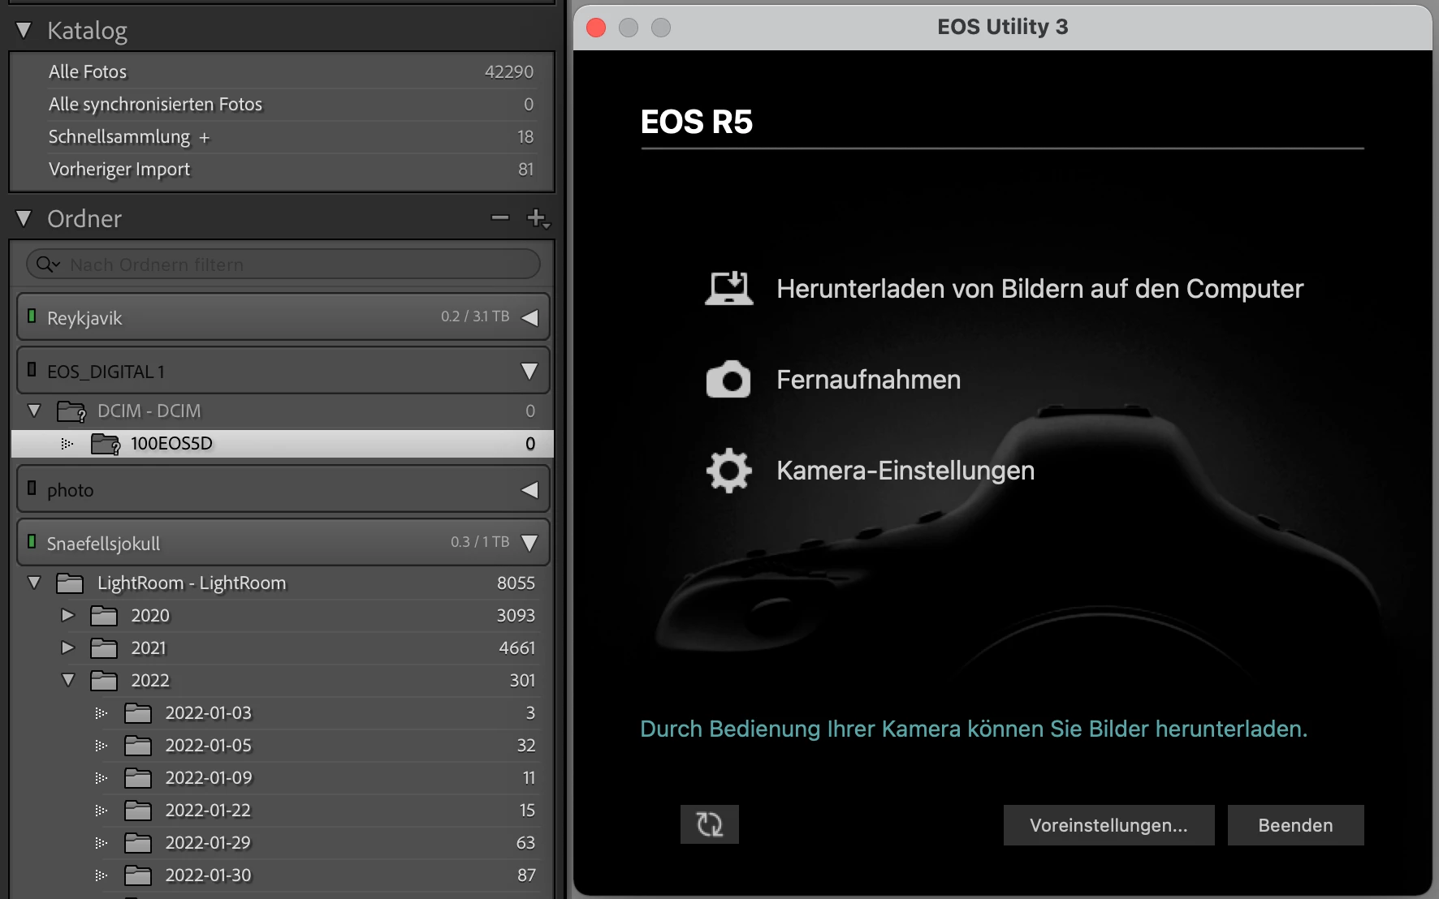Click the folder icon of 2022-01-29
The image size is (1439, 899).
[x=138, y=843]
